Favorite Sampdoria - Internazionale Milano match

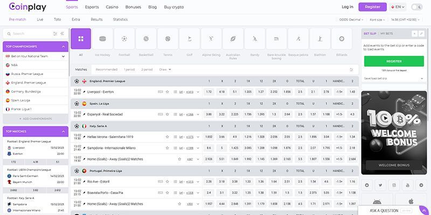(x=167, y=148)
